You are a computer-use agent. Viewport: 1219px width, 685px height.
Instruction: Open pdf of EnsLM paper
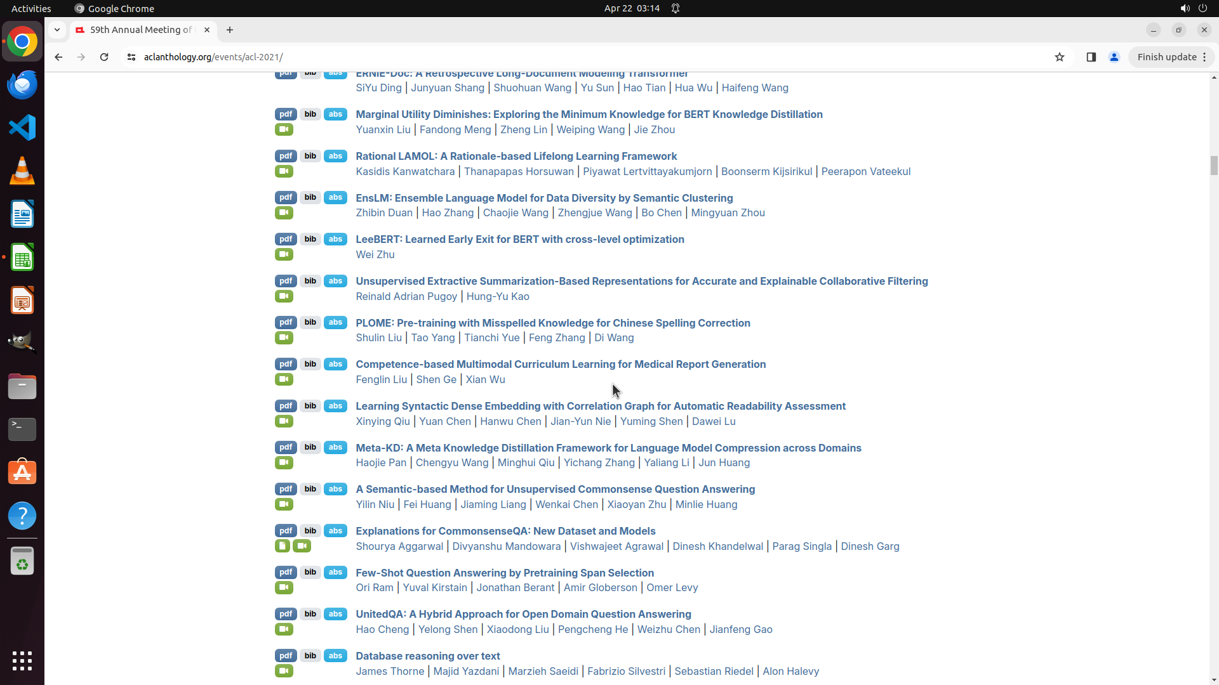(x=286, y=197)
